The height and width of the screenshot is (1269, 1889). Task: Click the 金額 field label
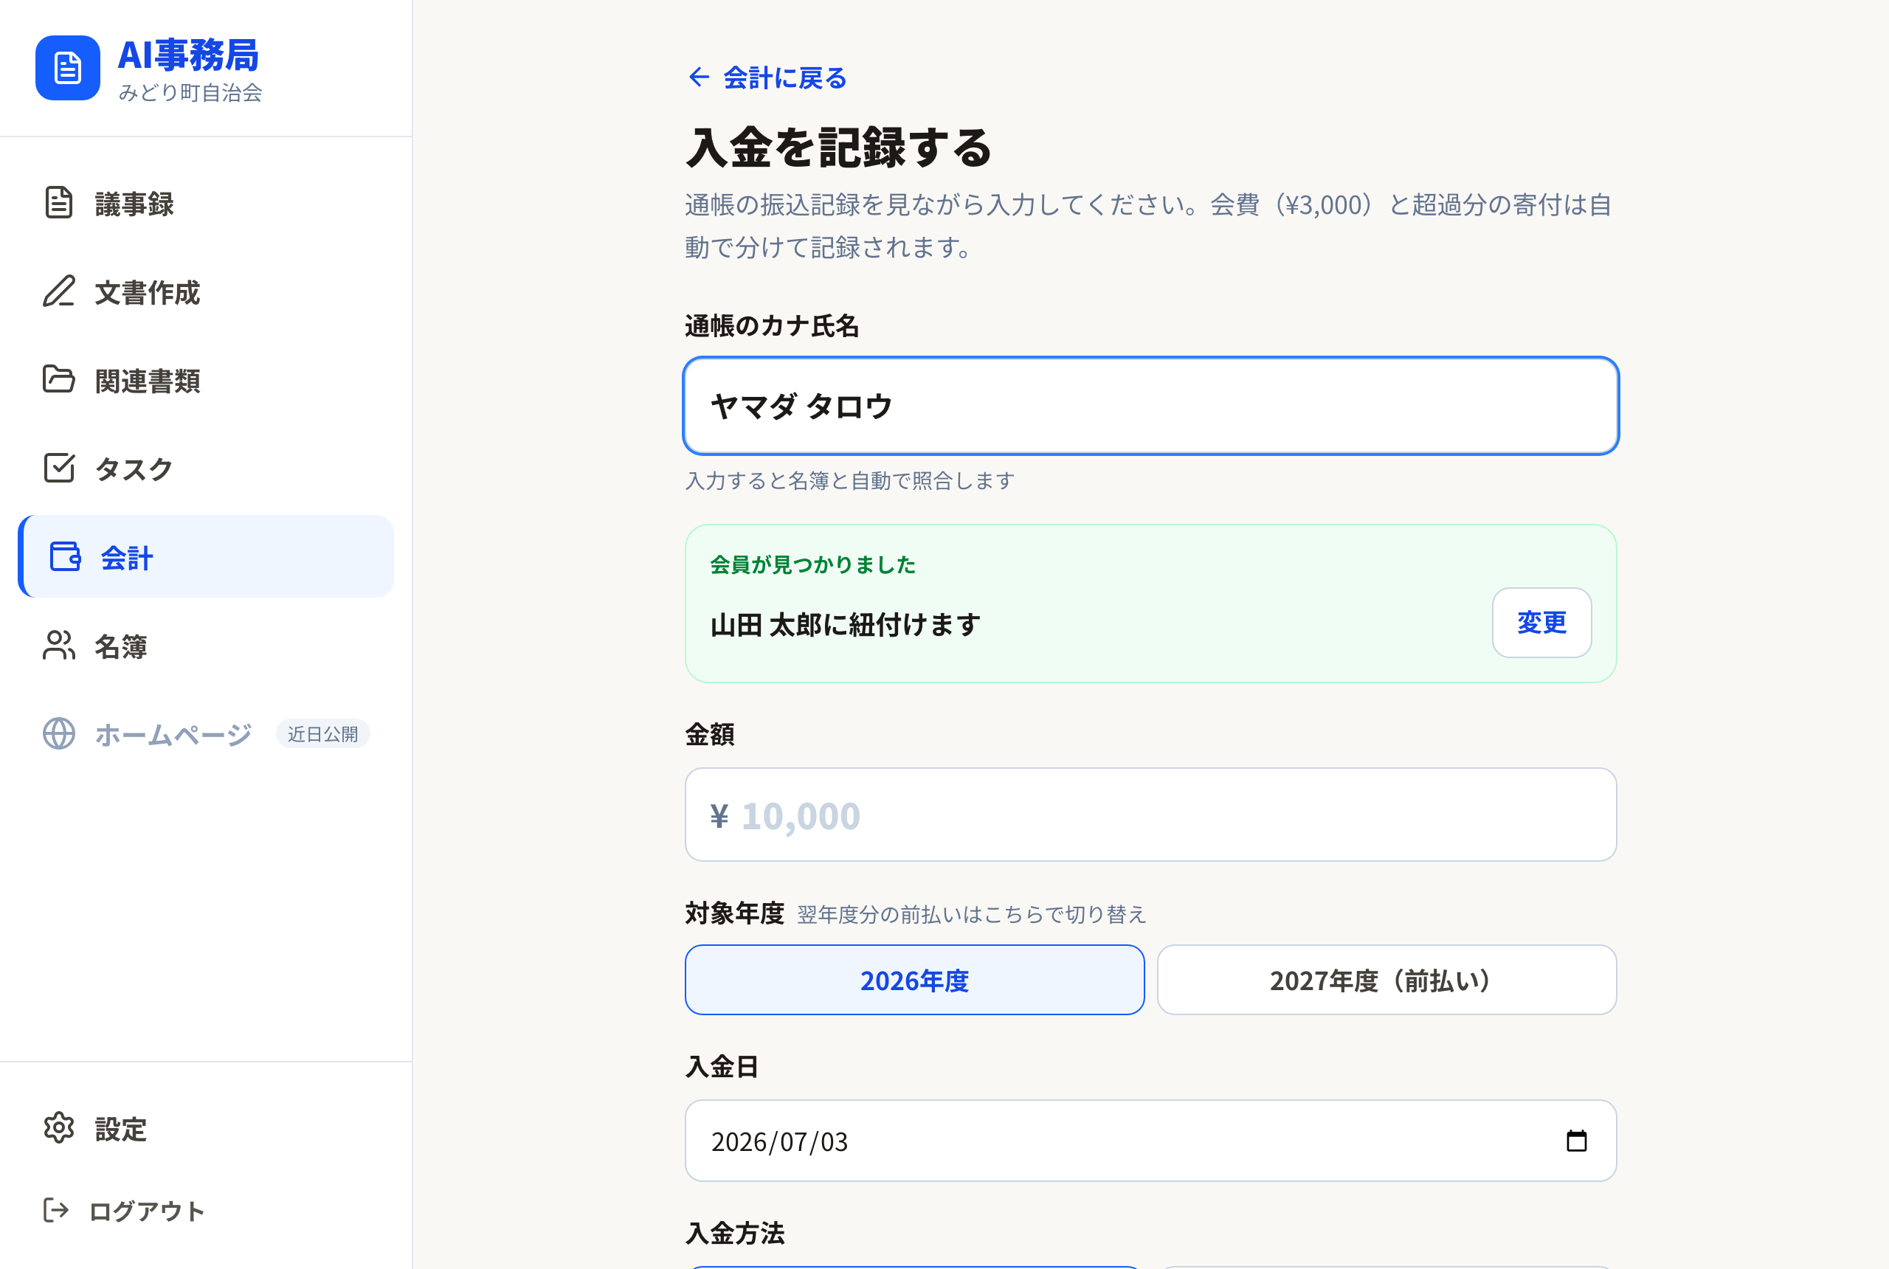click(710, 735)
